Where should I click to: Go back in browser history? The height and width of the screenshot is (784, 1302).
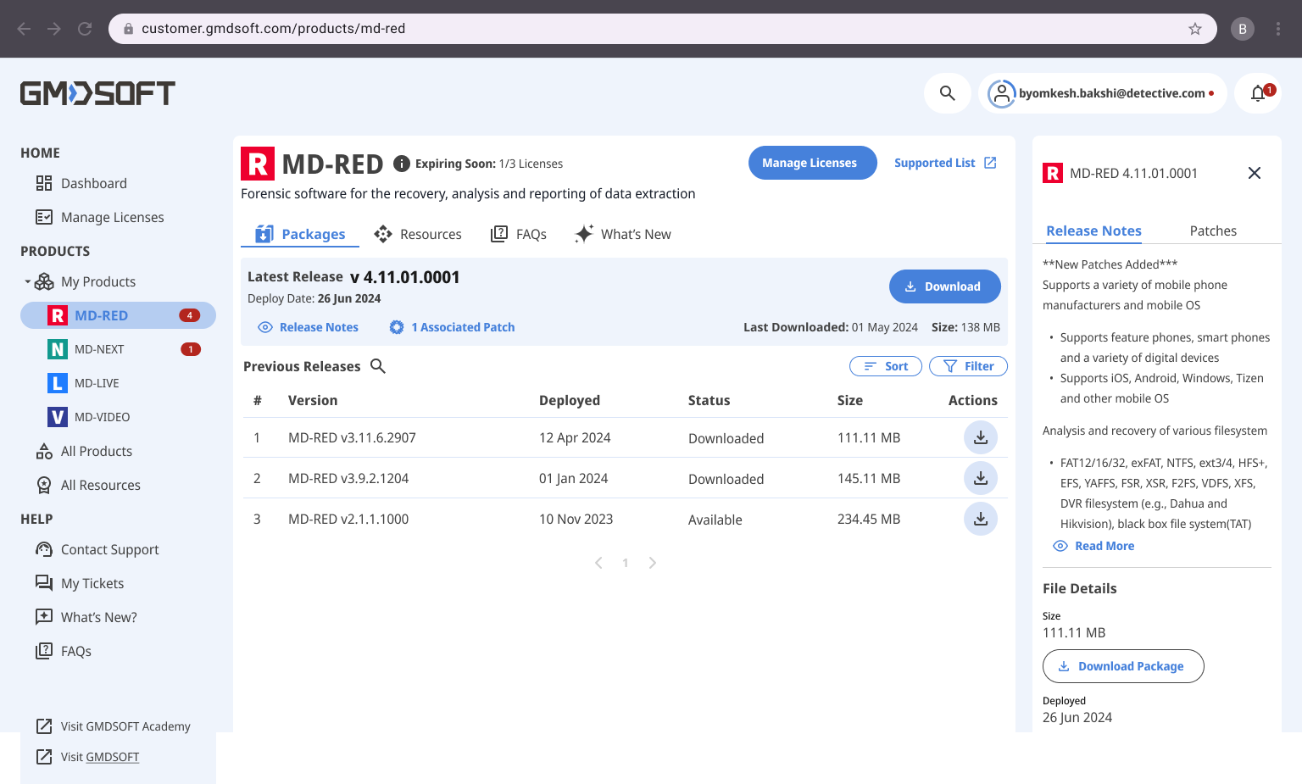(x=24, y=29)
